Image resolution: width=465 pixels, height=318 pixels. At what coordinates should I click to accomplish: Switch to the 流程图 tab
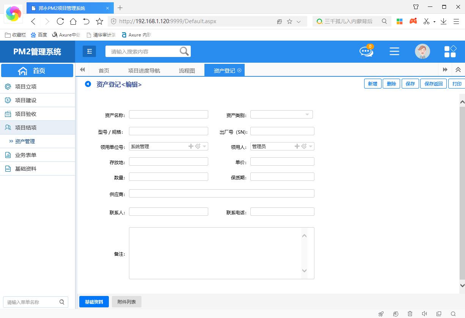tap(187, 71)
